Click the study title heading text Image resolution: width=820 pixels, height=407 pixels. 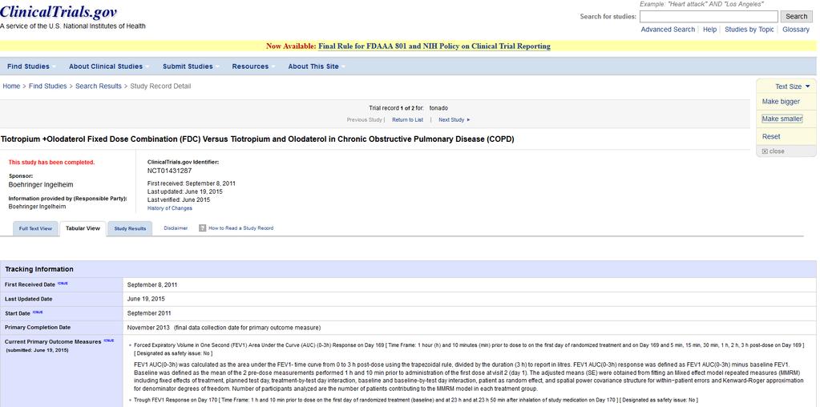[x=257, y=139]
